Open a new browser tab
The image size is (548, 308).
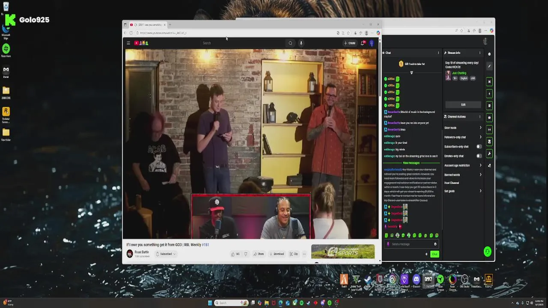(x=170, y=25)
